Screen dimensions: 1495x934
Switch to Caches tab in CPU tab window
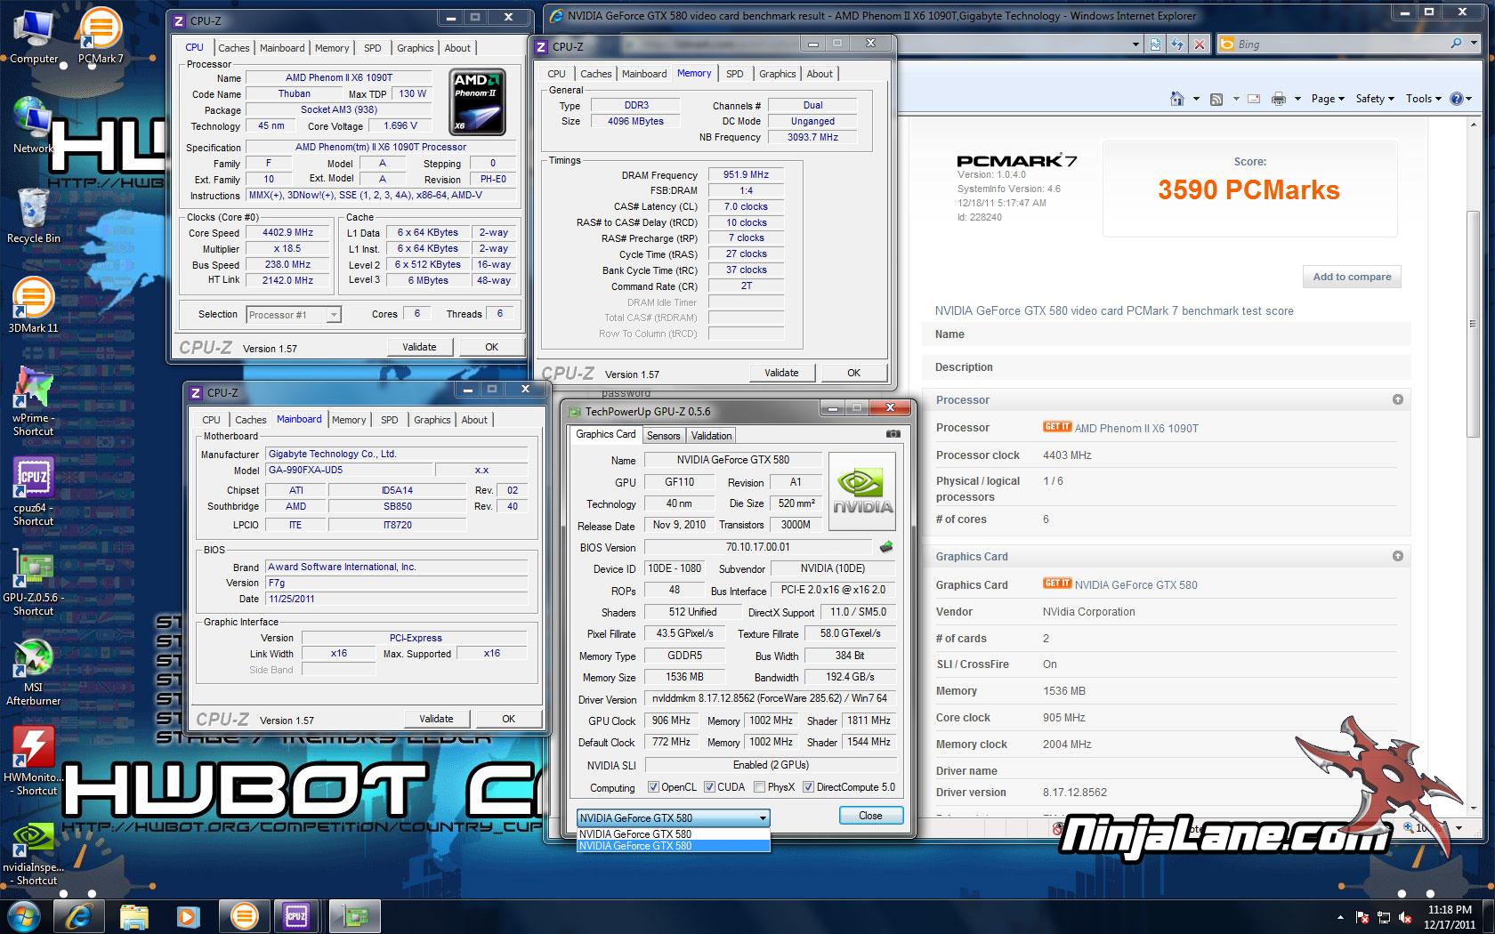(x=234, y=48)
